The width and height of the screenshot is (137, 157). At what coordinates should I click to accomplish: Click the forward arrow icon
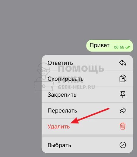[x=123, y=110]
